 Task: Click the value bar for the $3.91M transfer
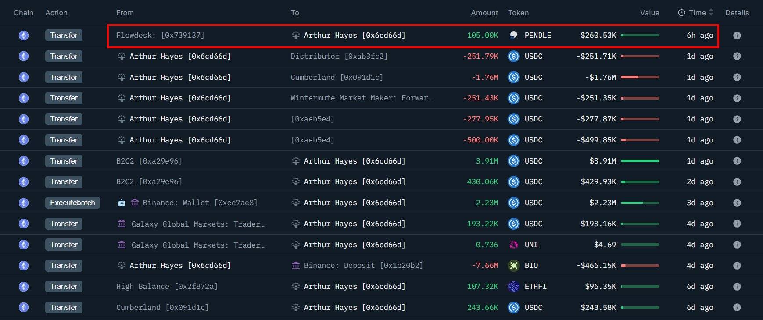(640, 161)
